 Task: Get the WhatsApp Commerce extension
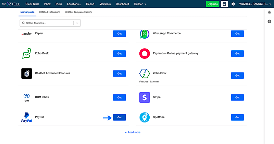click(237, 34)
